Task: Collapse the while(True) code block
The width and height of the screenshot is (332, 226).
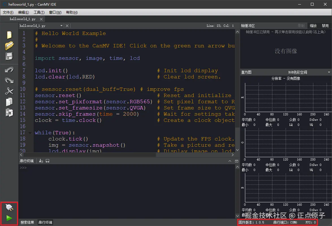Action: (x=30, y=133)
